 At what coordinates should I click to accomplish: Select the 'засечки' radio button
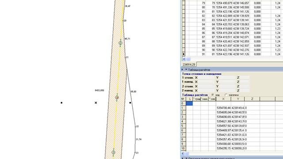pyautogui.click(x=226, y=95)
